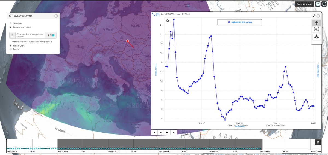
Task: Select the Terrain radio button
Action: point(11,49)
